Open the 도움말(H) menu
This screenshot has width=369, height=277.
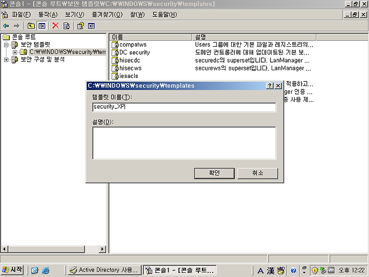point(165,14)
